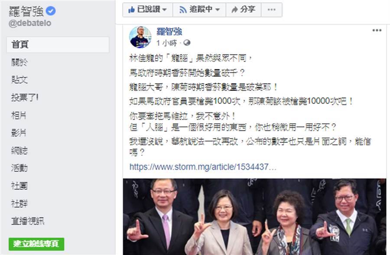
Task: Click the 羅智強 profile picture avatar
Action: point(140,37)
